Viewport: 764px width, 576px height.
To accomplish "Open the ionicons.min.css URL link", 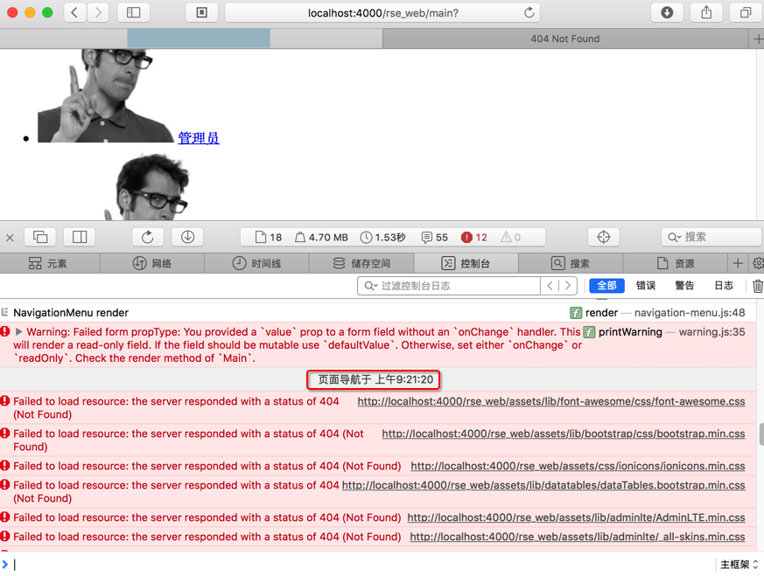I will coord(578,466).
